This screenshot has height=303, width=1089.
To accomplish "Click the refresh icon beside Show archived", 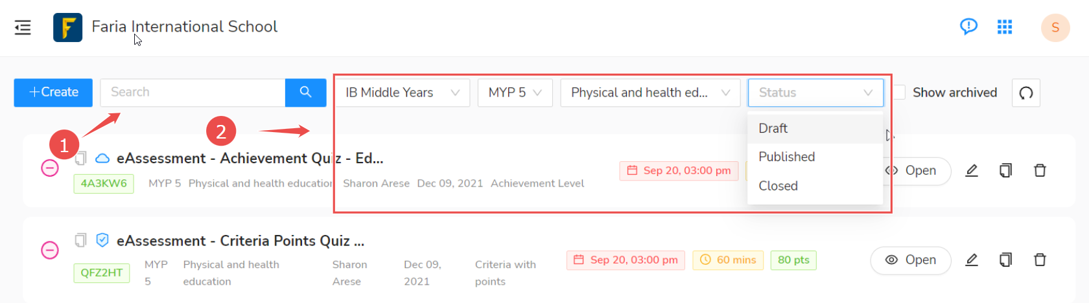I will [1025, 93].
